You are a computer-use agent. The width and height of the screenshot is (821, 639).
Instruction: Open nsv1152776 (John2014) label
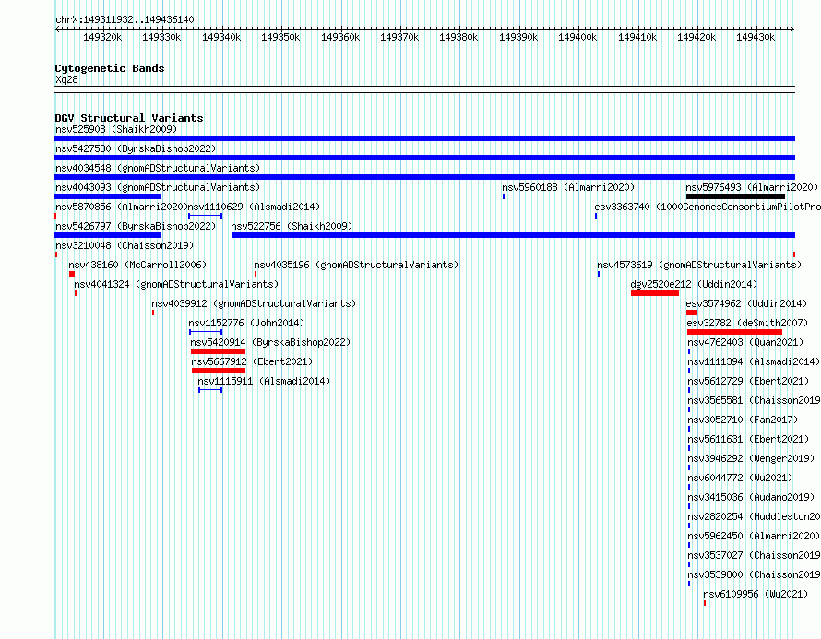tap(246, 323)
